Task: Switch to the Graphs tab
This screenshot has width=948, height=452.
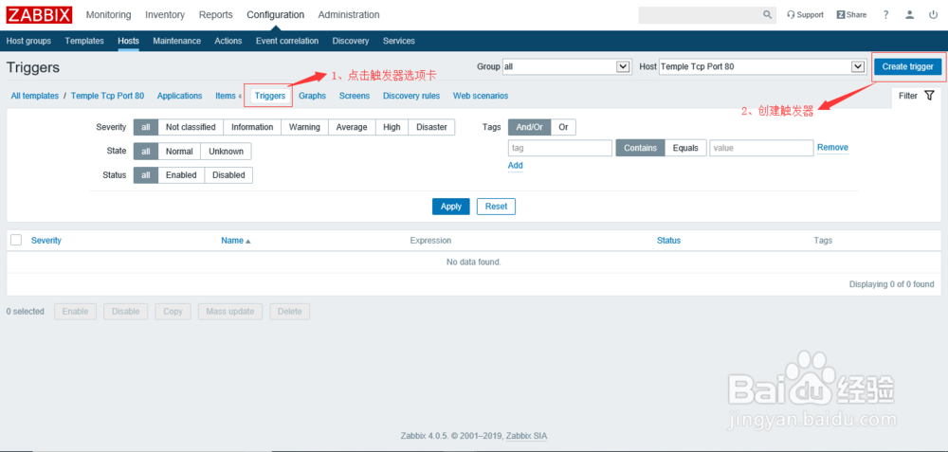Action: pos(312,96)
